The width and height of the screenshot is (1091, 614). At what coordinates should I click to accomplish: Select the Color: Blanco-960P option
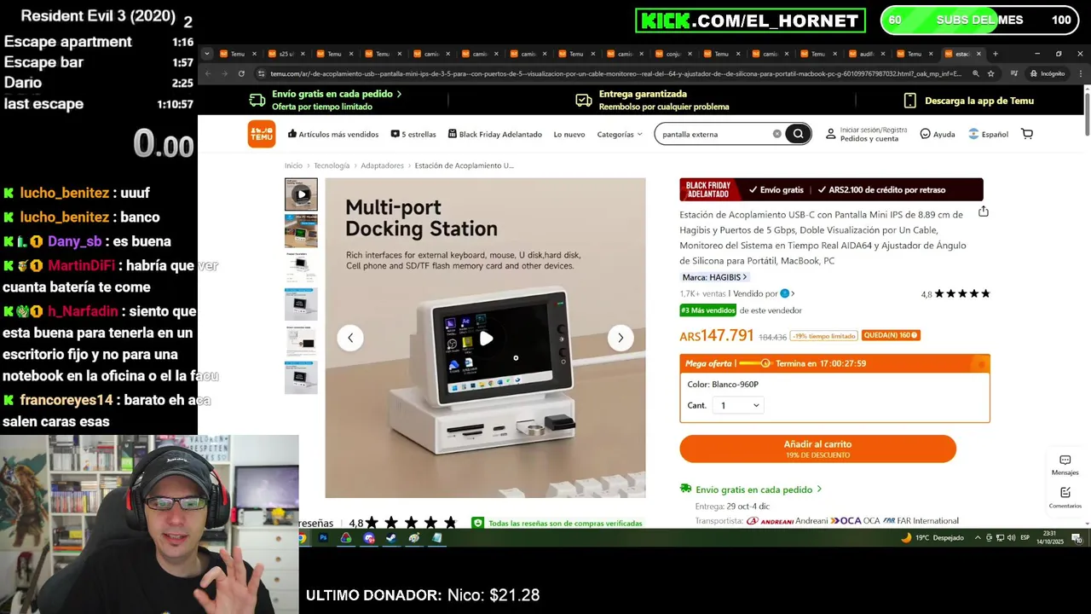pyautogui.click(x=723, y=385)
